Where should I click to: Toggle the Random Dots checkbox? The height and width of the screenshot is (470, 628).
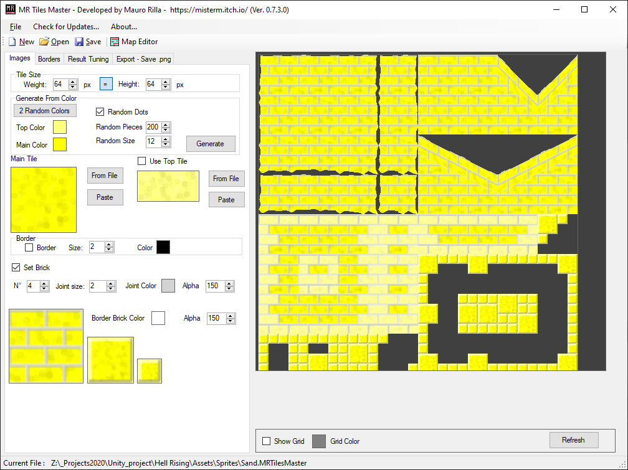[x=100, y=111]
